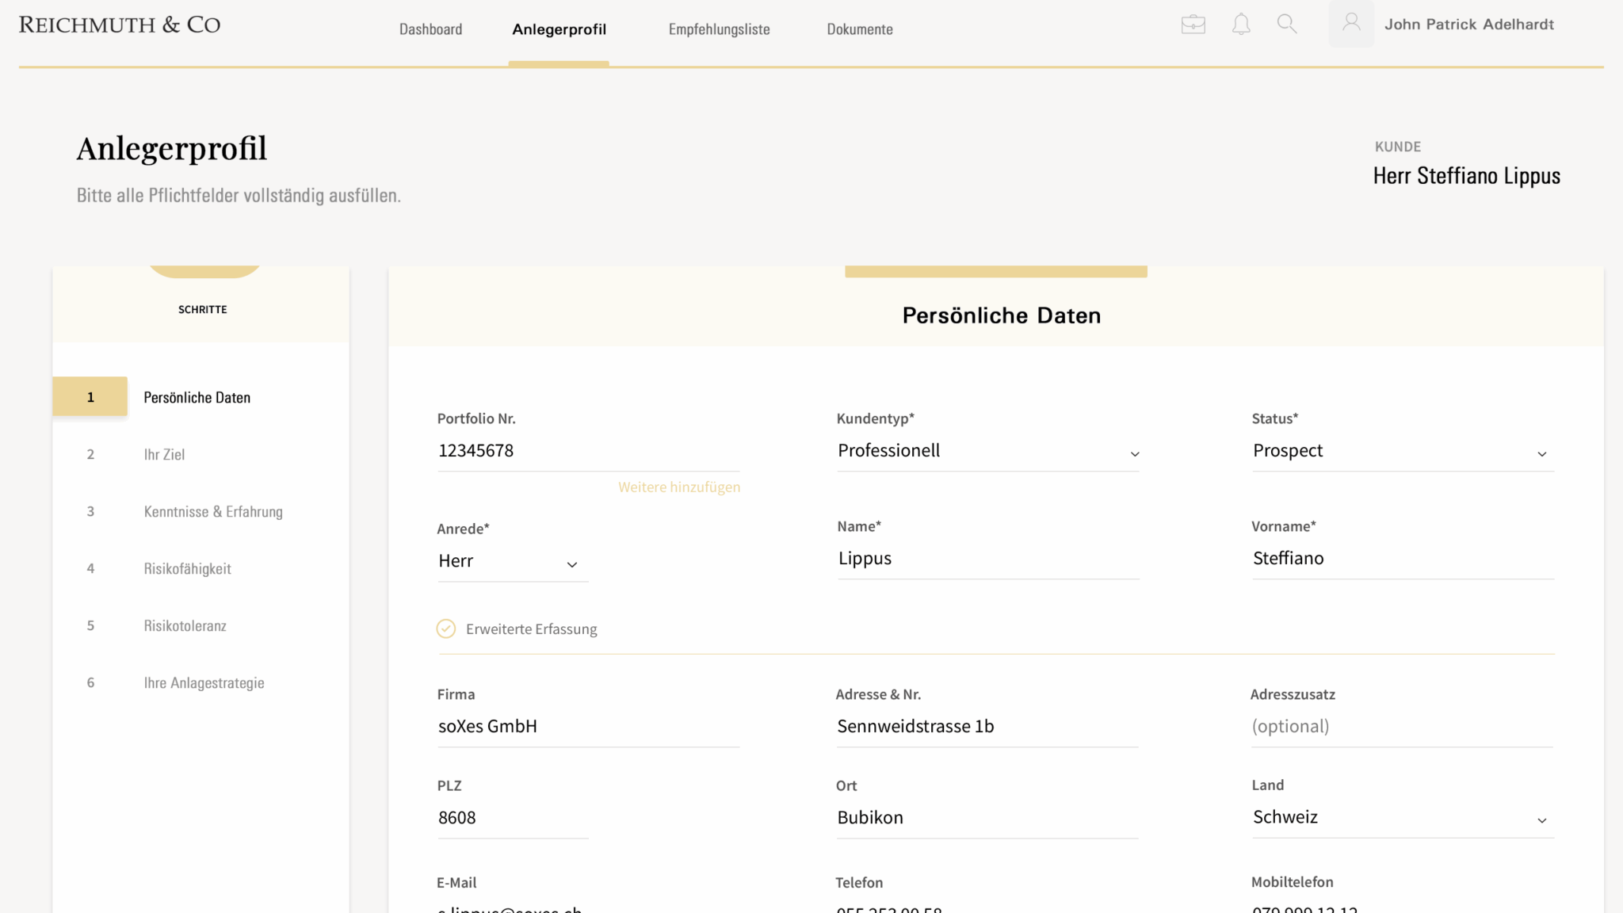Screen dimensions: 1623x913
Task: Click the notification bell icon
Action: click(x=1241, y=25)
